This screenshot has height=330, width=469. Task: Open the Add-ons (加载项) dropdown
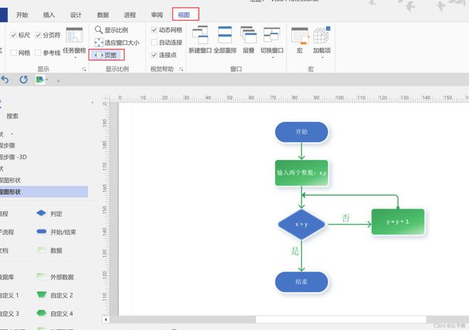(322, 41)
